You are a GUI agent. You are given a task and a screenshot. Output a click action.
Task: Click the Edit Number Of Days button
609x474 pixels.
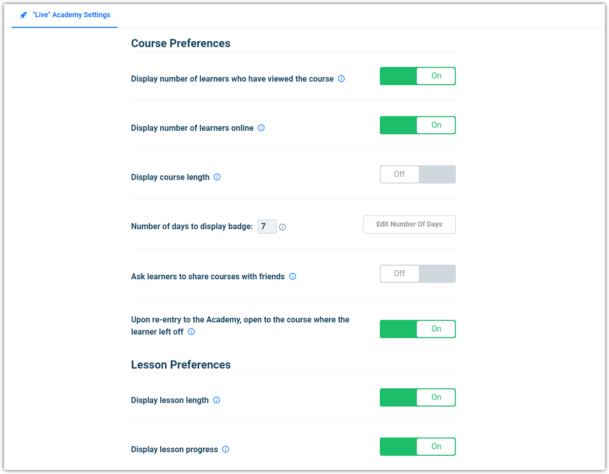(x=409, y=225)
